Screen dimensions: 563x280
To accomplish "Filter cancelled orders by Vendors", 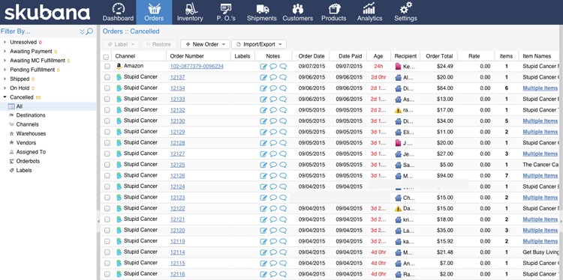I will click(26, 143).
